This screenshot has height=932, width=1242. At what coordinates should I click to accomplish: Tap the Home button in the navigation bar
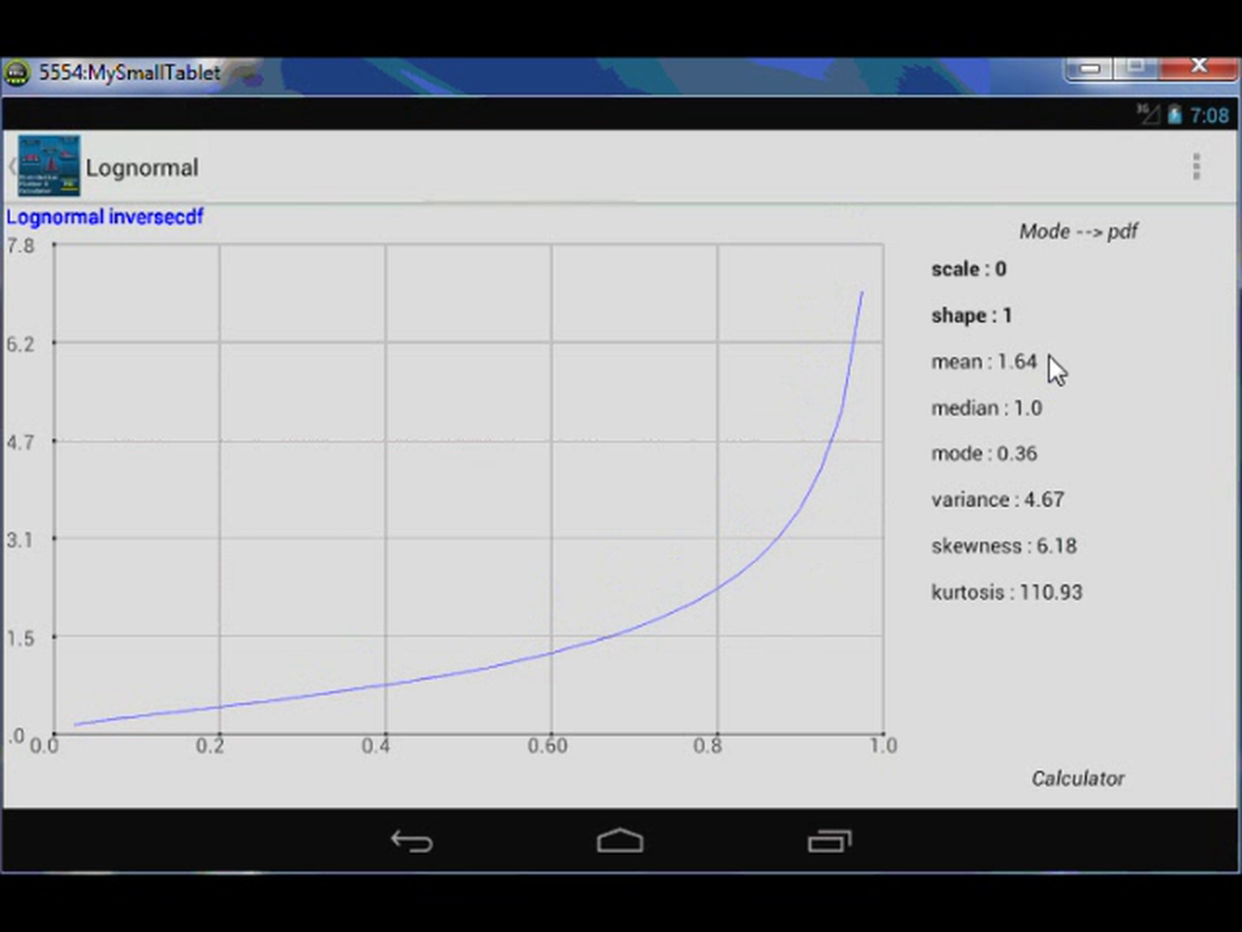[x=620, y=841]
